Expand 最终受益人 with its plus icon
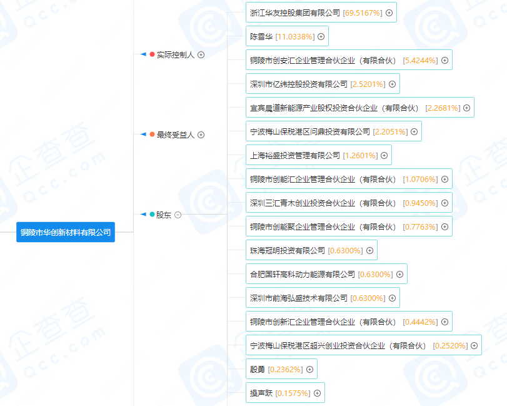The image size is (507, 406). pyautogui.click(x=200, y=134)
